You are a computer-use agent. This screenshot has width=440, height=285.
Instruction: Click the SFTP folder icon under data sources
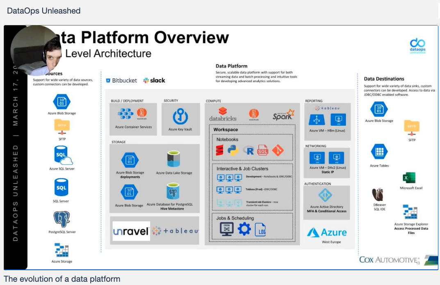[x=62, y=126]
